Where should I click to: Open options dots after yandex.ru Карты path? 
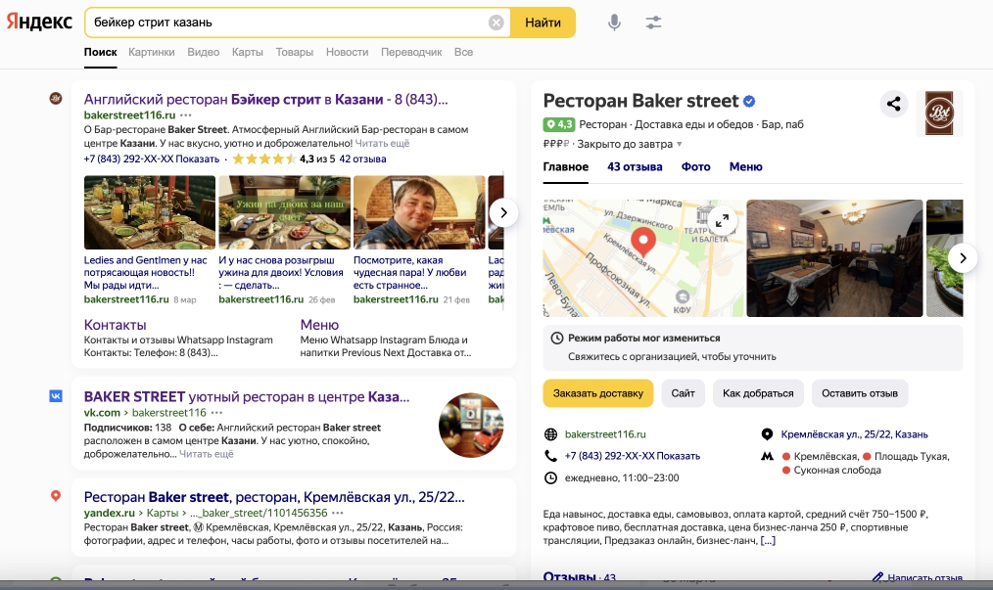pos(338,513)
